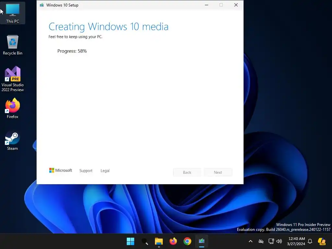Image resolution: width=332 pixels, height=249 pixels.
Task: Open the network status tray icon
Action: point(271,241)
